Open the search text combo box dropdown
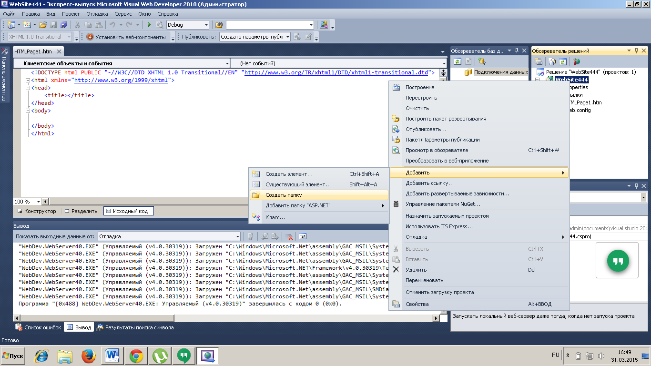Screen dimensions: 651x366 311,25
